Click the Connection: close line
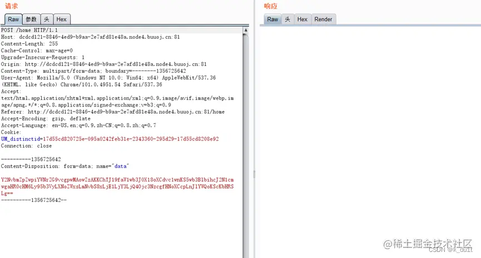Viewport: 481px width, 258px height. point(26,146)
